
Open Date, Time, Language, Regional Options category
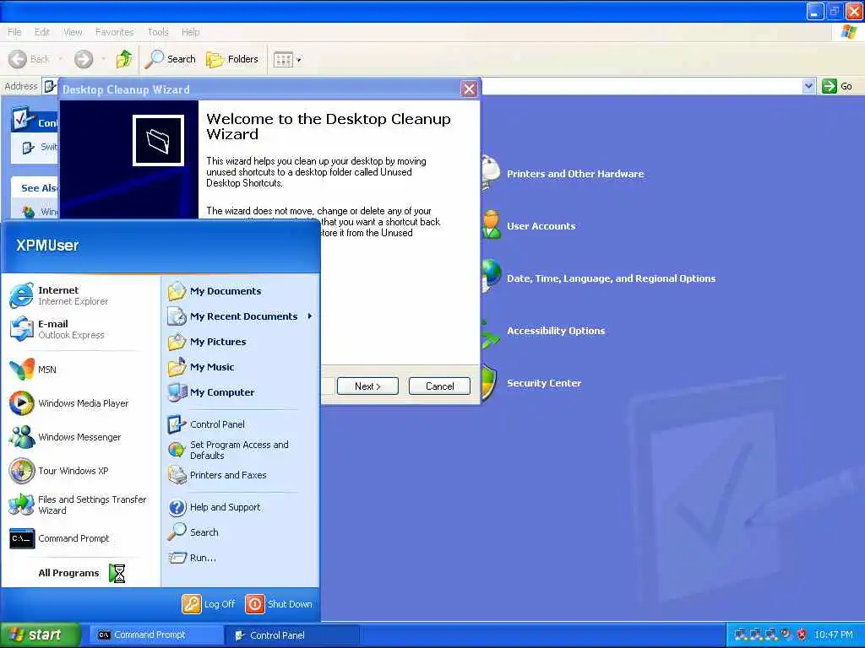[611, 278]
